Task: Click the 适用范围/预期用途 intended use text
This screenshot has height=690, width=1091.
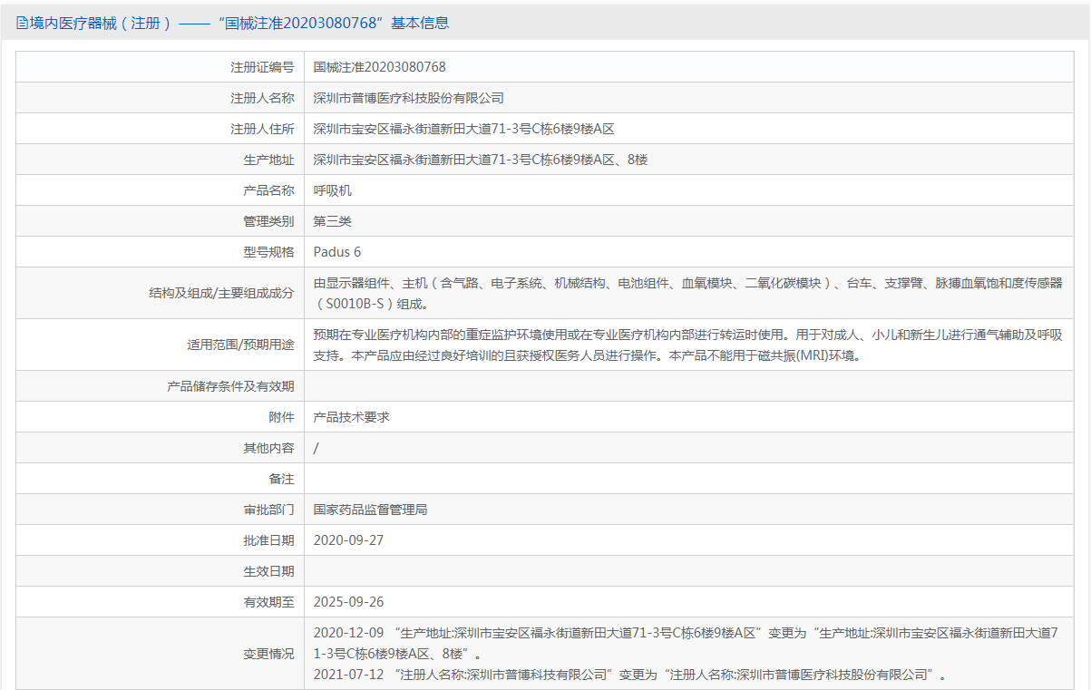Action: (x=687, y=345)
